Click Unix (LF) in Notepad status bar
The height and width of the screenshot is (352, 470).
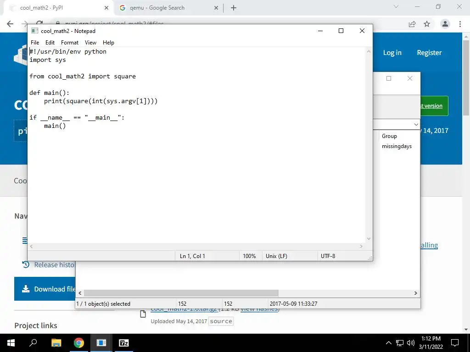click(x=276, y=256)
